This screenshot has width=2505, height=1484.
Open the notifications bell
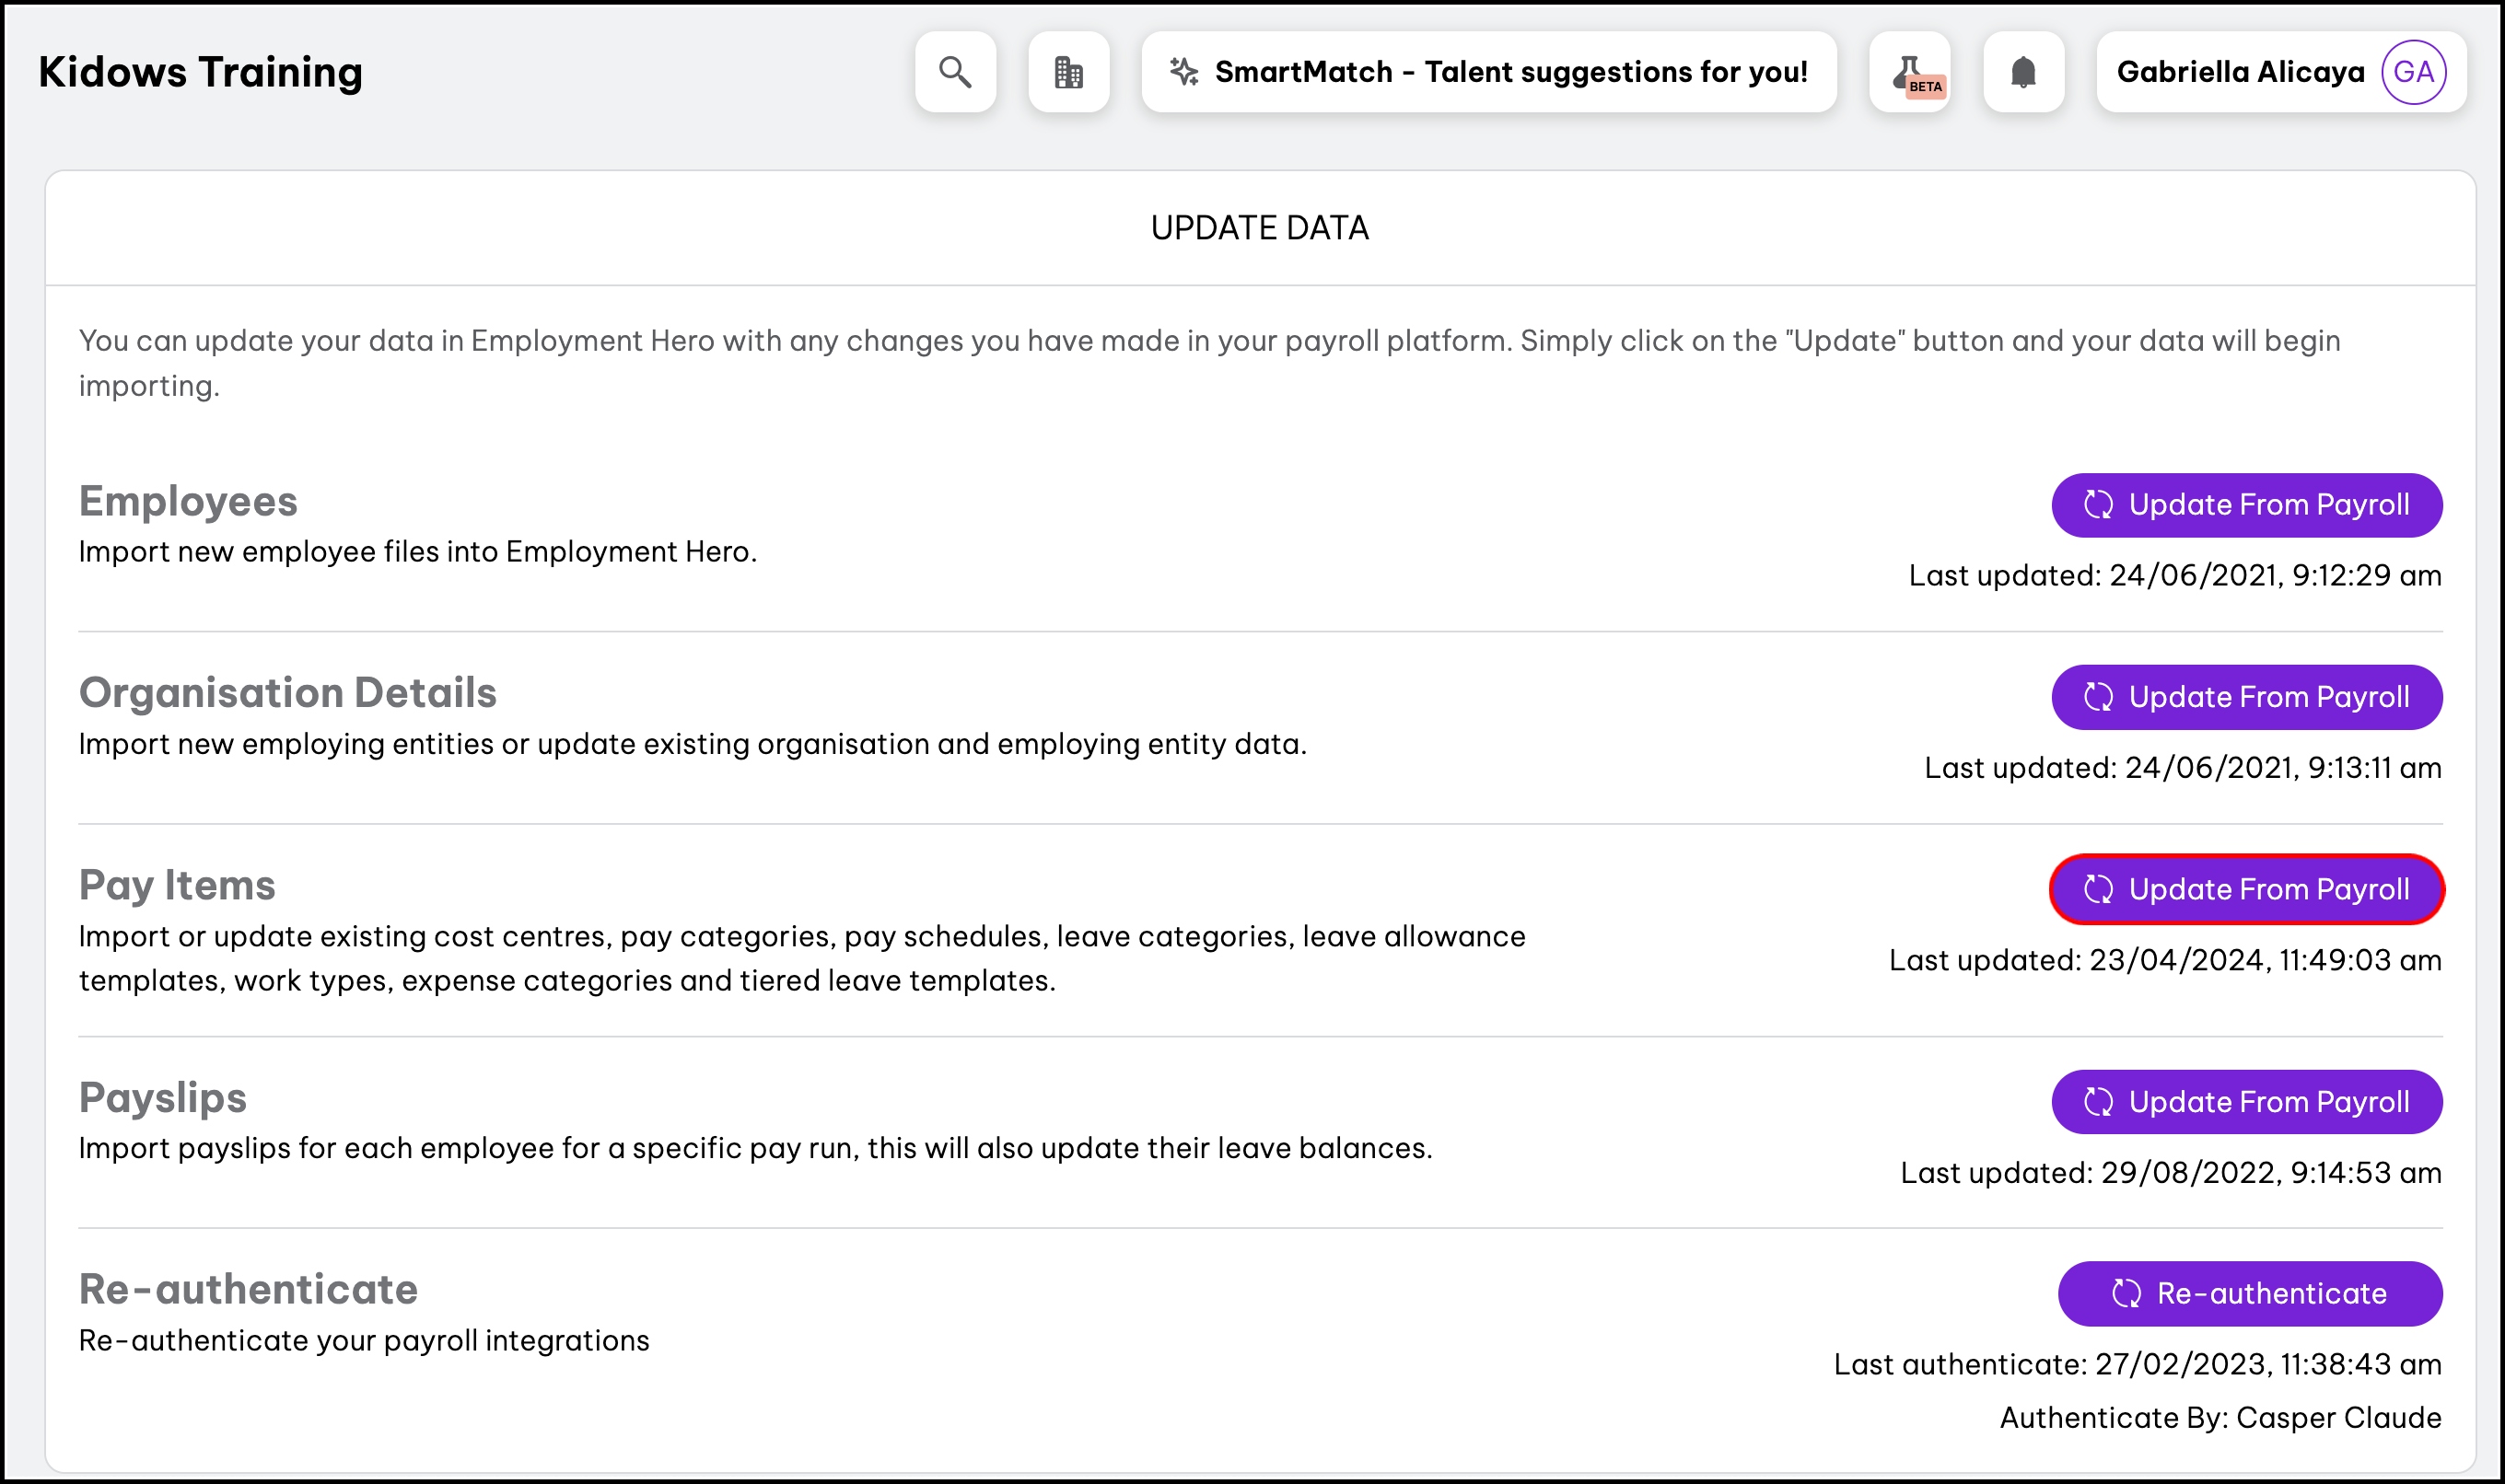coord(2022,72)
